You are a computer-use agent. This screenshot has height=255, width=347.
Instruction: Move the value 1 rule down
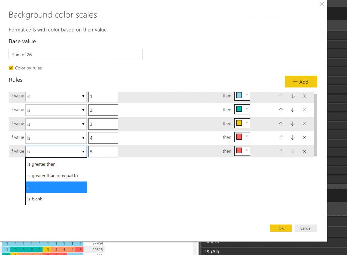(x=293, y=96)
